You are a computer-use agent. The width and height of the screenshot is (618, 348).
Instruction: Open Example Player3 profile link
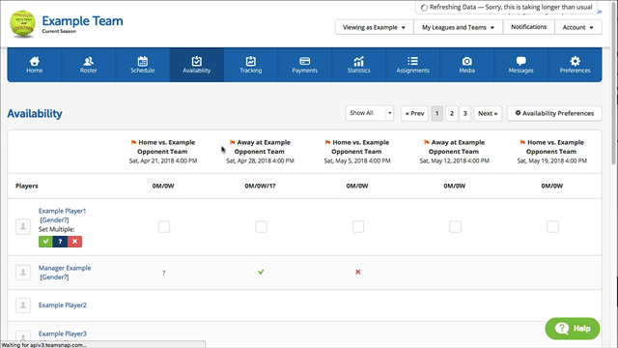pos(62,333)
